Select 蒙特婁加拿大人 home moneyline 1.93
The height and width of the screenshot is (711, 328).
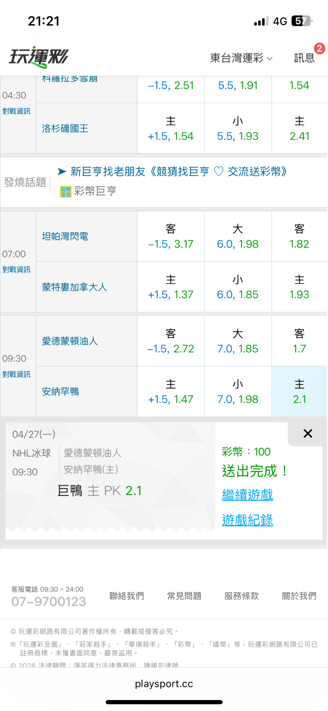(x=299, y=287)
